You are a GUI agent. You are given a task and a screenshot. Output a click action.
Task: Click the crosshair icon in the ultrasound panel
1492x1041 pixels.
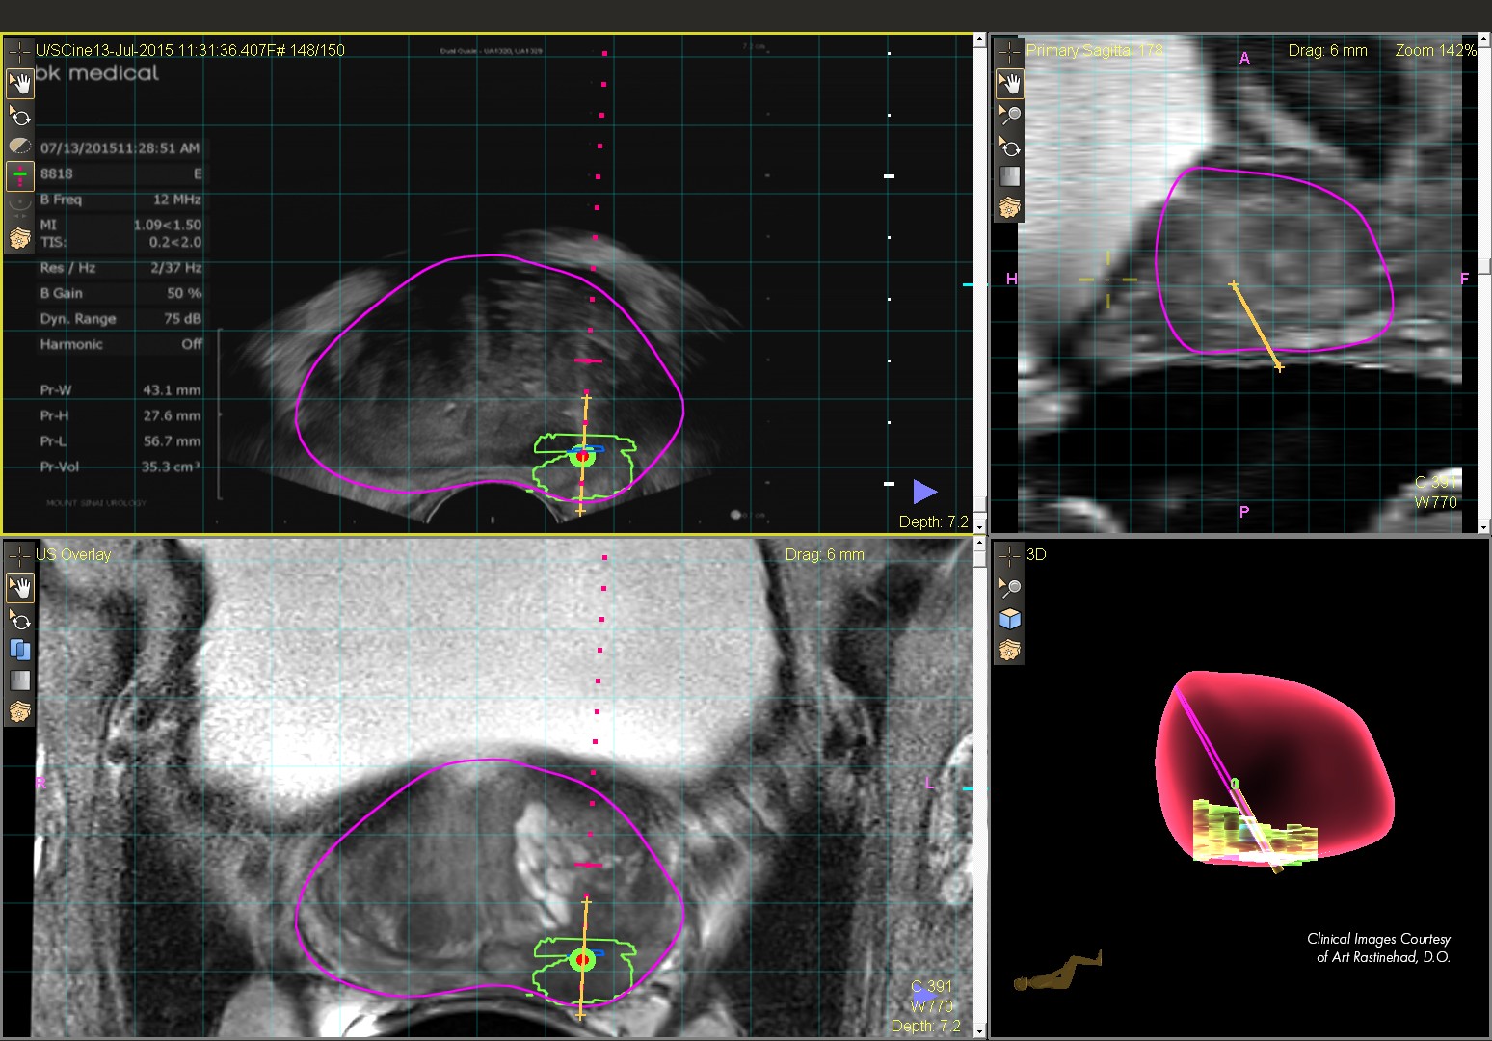point(18,50)
